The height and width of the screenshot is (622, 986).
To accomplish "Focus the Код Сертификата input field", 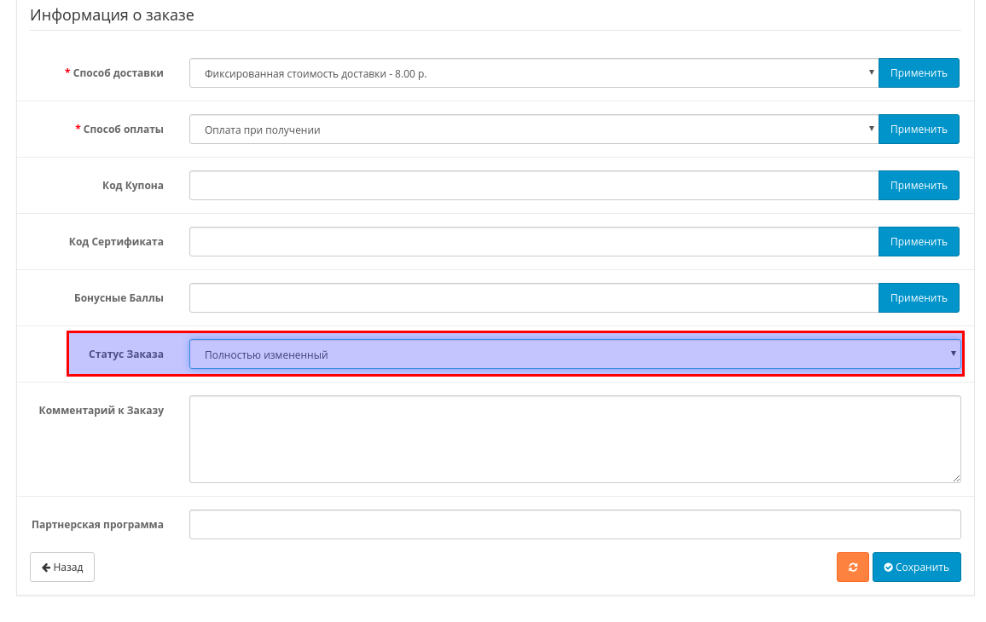I will [533, 242].
